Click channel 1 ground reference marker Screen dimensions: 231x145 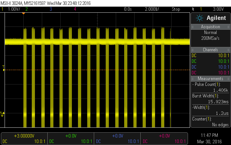pos(2,114)
